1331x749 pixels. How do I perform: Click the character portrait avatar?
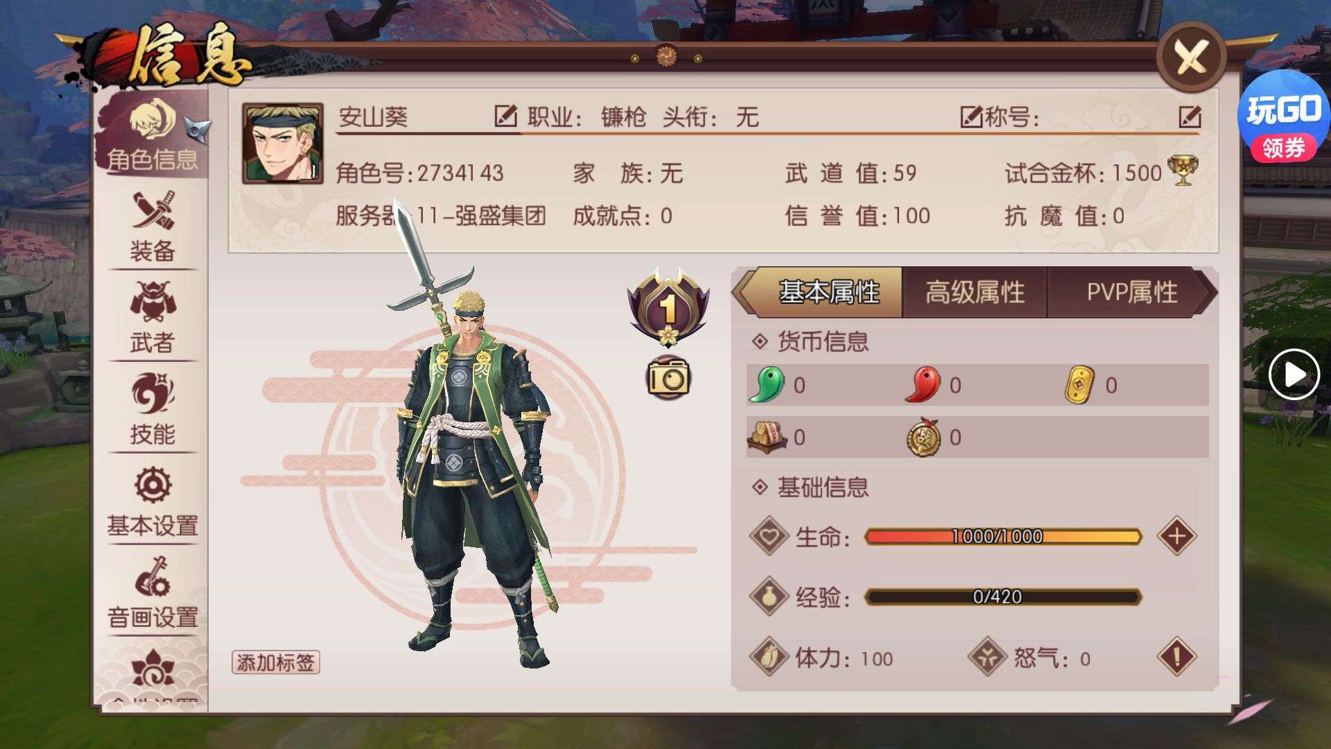tap(283, 144)
